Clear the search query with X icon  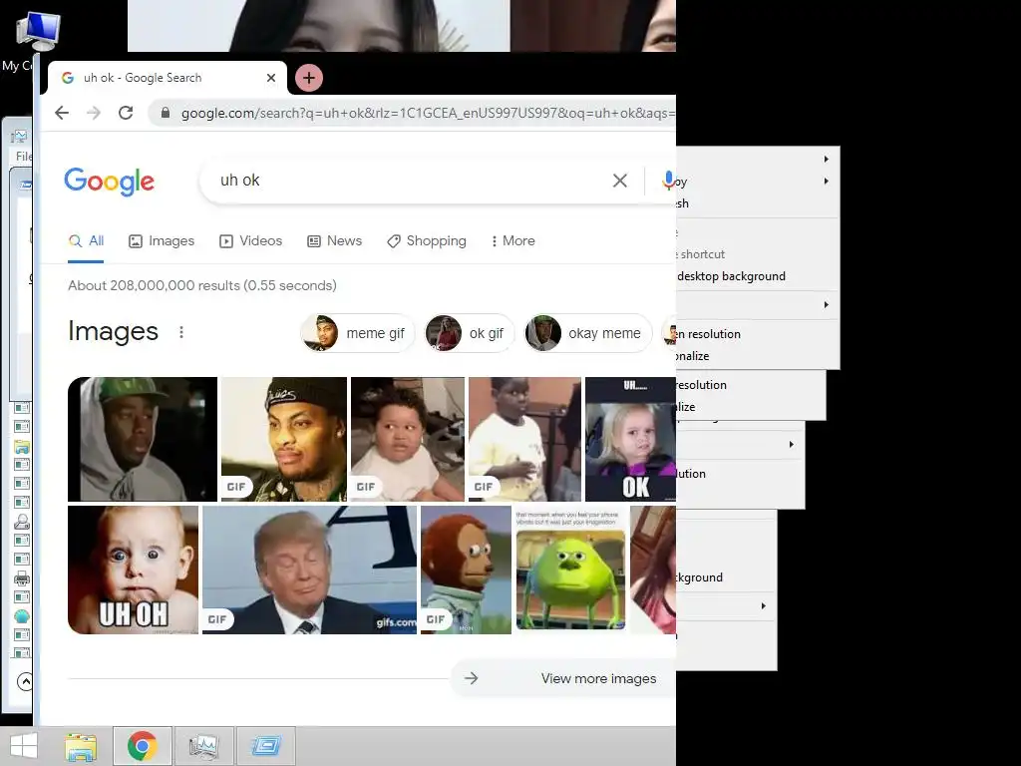[620, 181]
